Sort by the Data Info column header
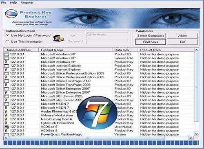 click(125, 50)
